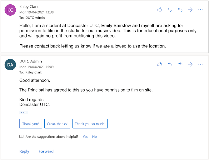Open more actions on Kaley Clark's email
Image resolution: width=209 pixels, height=160 pixels.
click(200, 10)
